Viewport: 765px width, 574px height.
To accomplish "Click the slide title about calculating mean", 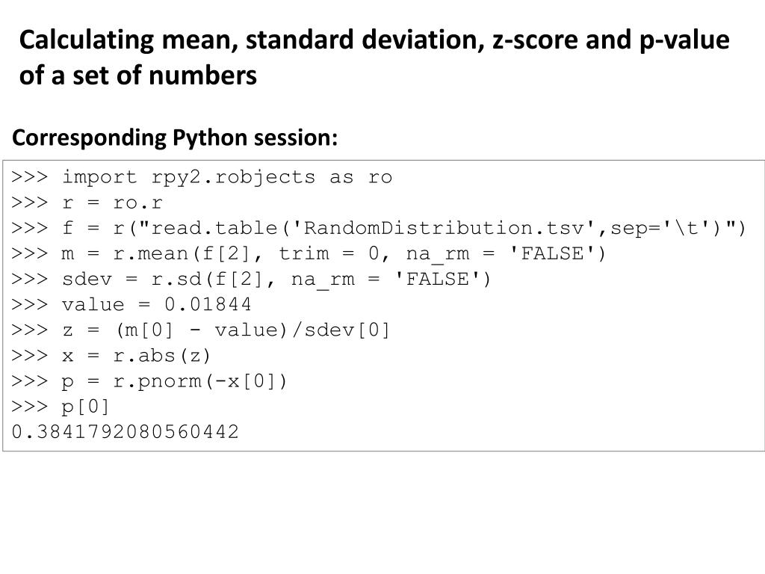I will coord(374,58).
